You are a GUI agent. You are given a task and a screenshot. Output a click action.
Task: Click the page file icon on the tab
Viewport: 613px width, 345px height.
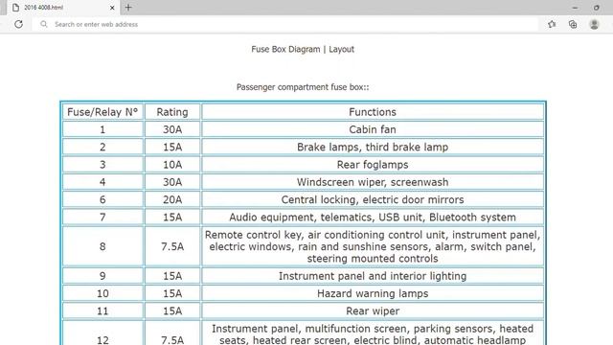[x=15, y=8]
